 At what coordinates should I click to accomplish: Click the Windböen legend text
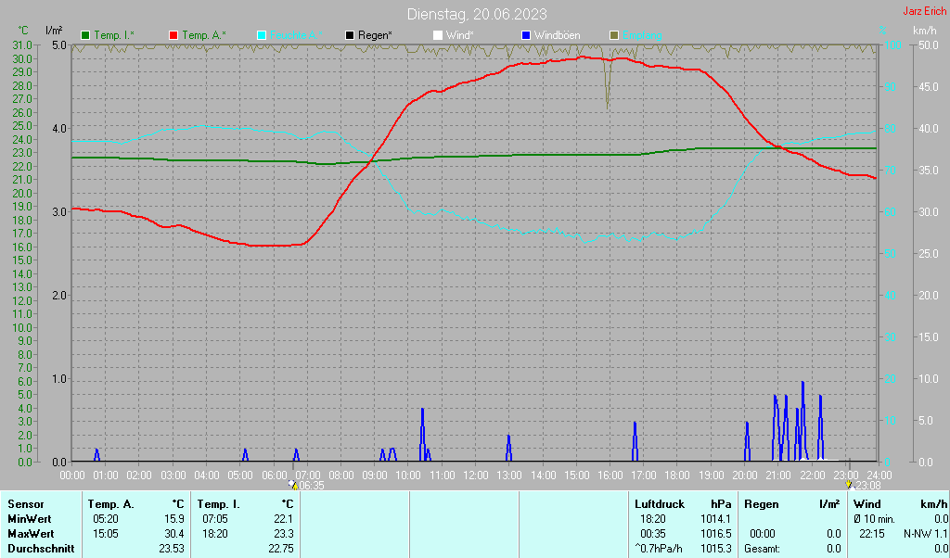[557, 35]
